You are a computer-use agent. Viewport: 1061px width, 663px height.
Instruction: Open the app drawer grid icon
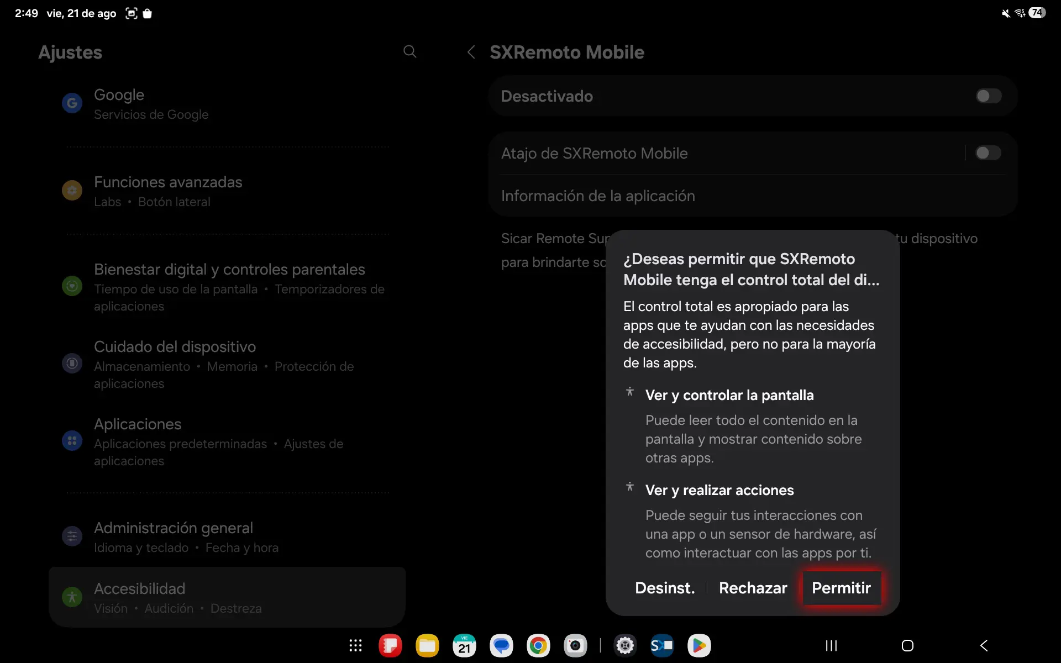click(x=355, y=645)
